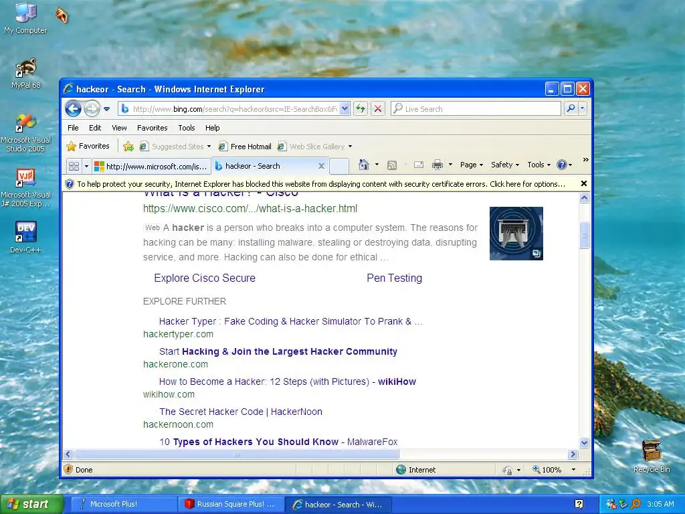
Task: Click the horizontal scrollbar right arrow
Action: (573, 454)
